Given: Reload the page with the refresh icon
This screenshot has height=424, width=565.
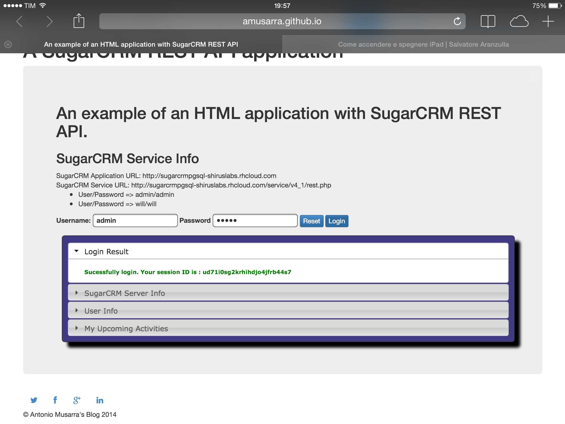Looking at the screenshot, I should [457, 21].
